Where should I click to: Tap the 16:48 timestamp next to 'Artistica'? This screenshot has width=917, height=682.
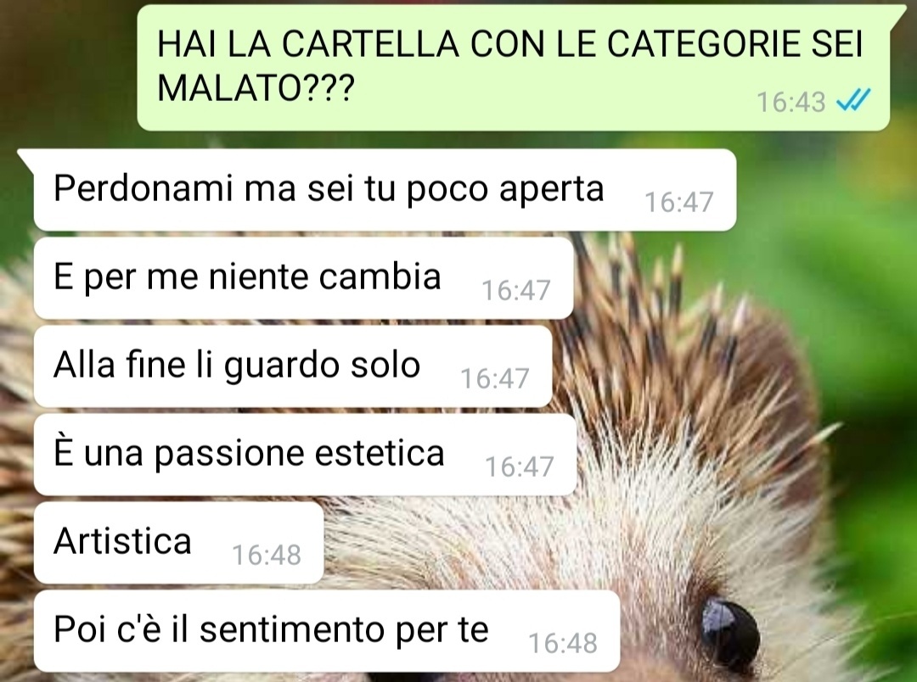tap(267, 556)
